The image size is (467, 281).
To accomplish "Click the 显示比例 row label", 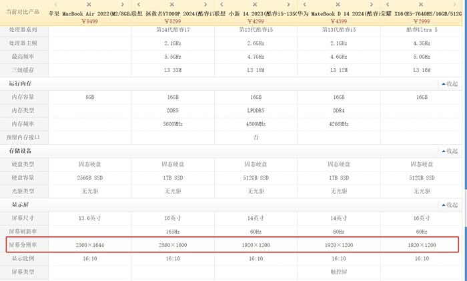I will click(x=23, y=258).
